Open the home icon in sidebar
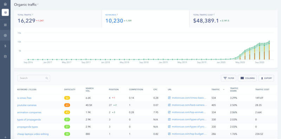The width and height of the screenshot is (281, 139). 5,4
